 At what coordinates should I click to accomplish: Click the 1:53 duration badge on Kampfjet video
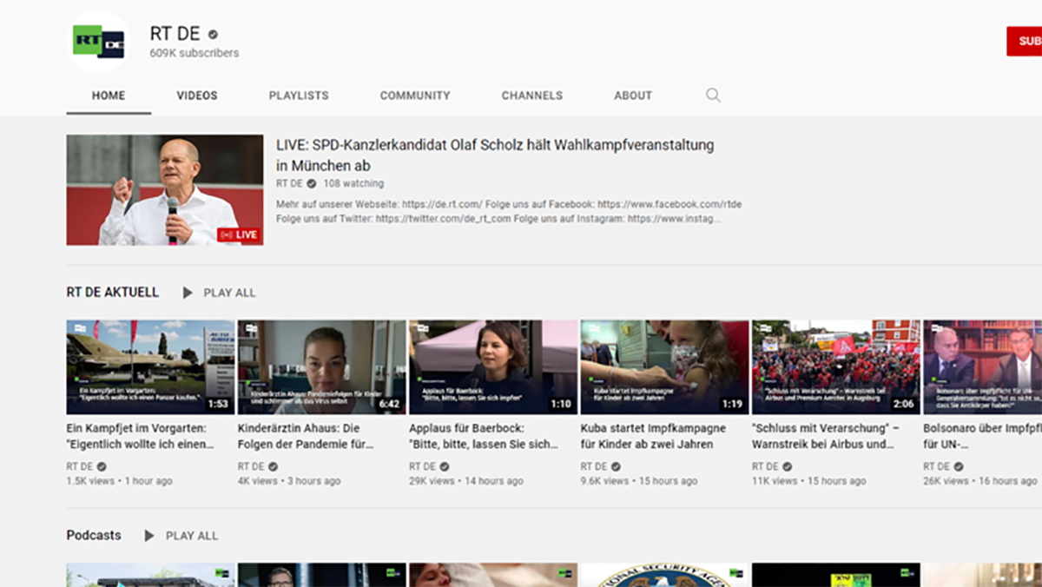pyautogui.click(x=218, y=404)
